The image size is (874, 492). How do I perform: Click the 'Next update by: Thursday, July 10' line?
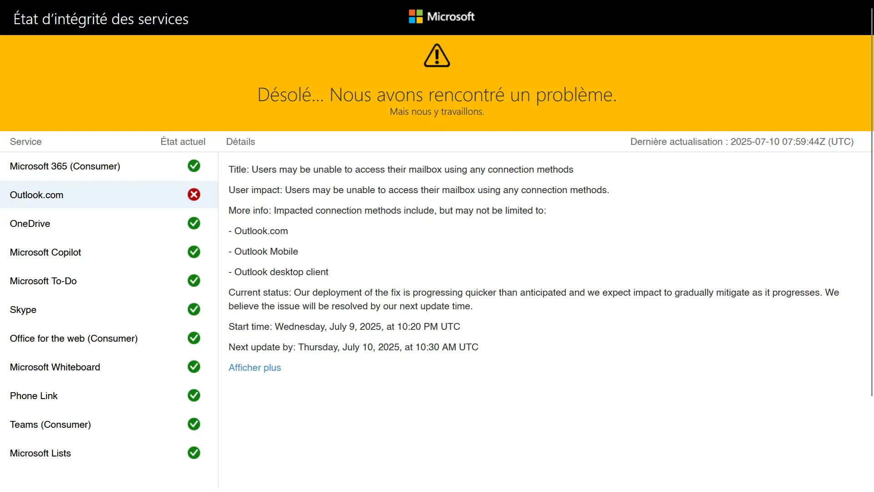(353, 347)
